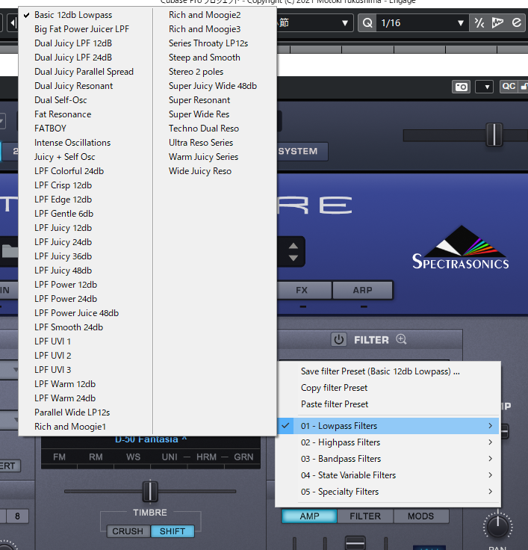The width and height of the screenshot is (528, 550).
Task: Toggle HRM harmonia mode
Action: 206,457
